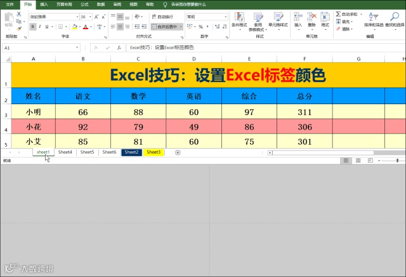The image size is (406, 277).
Task: Apply the yellow fill color bucket
Action: click(x=75, y=27)
